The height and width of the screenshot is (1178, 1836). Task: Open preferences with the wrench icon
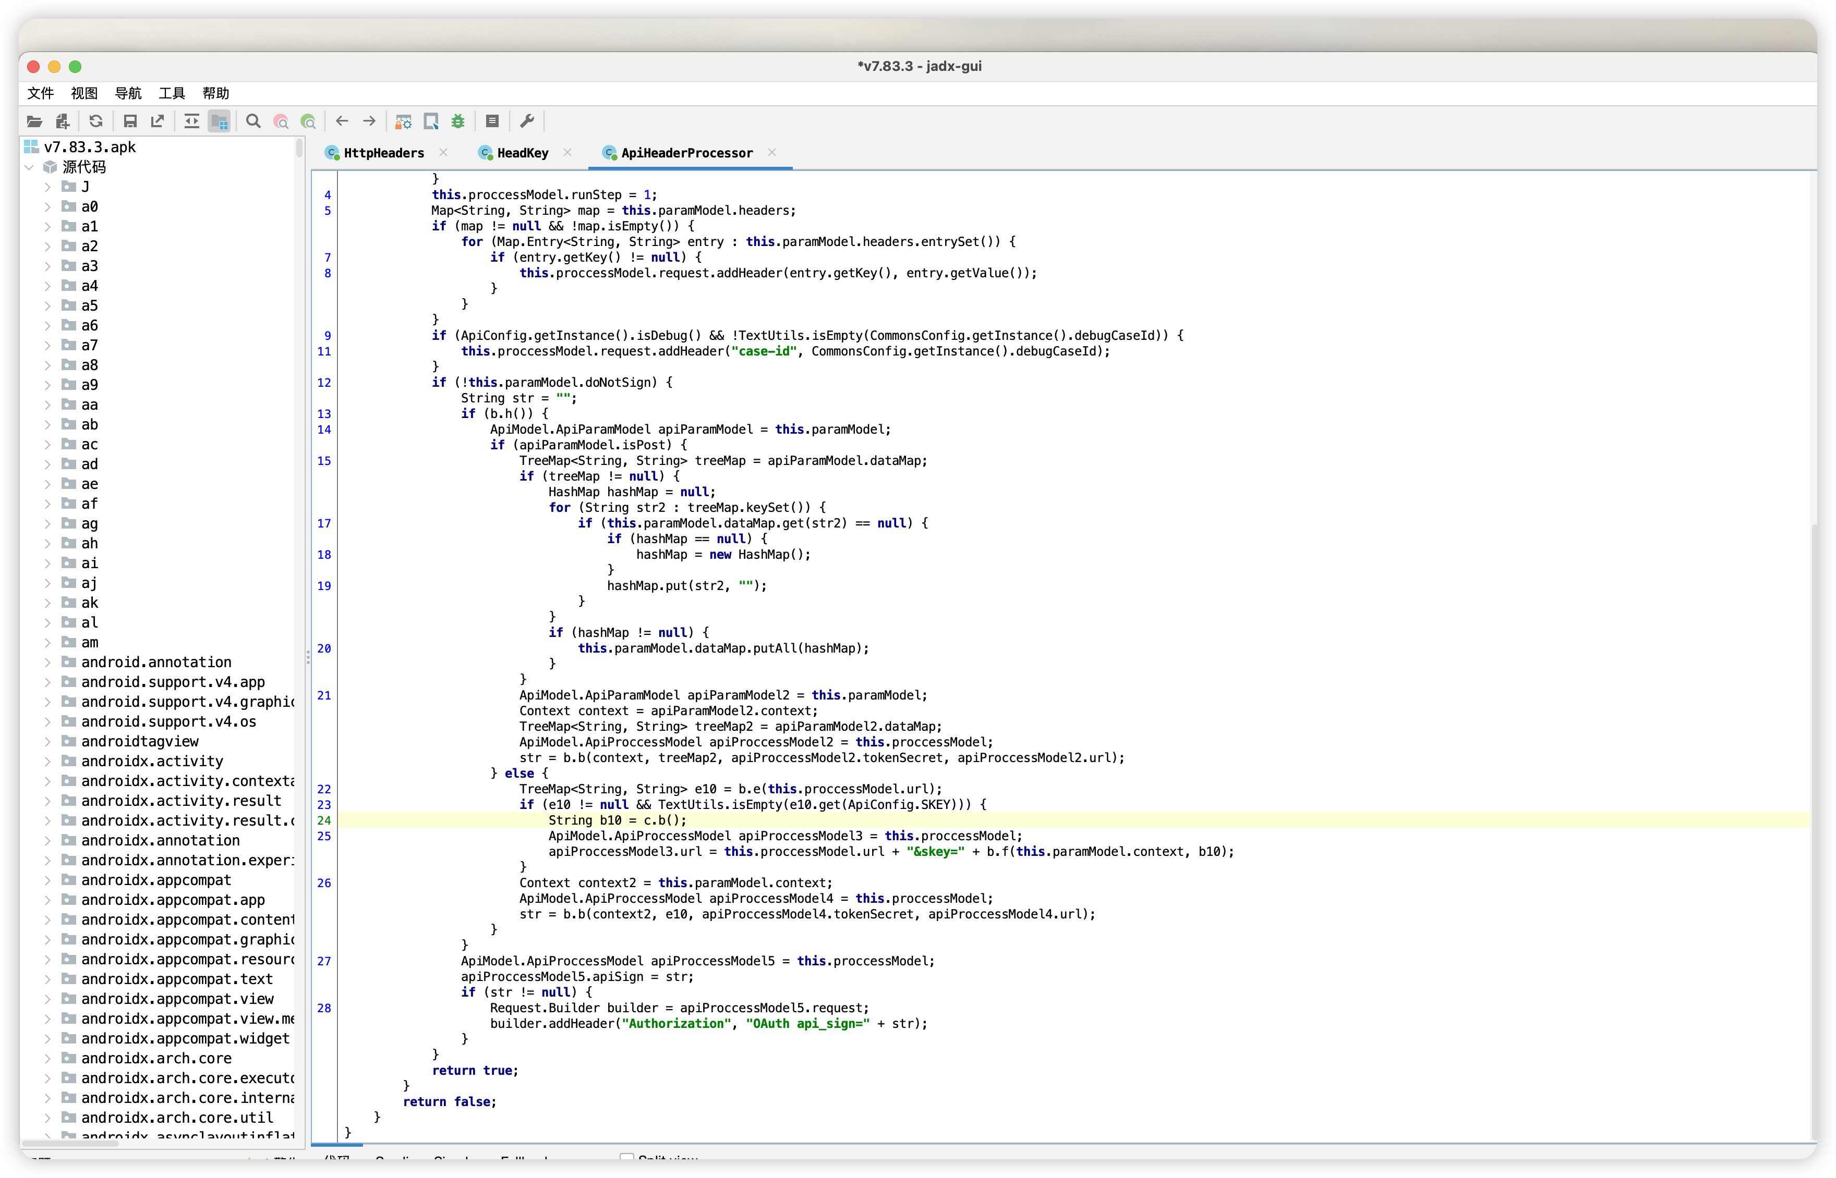click(x=526, y=121)
